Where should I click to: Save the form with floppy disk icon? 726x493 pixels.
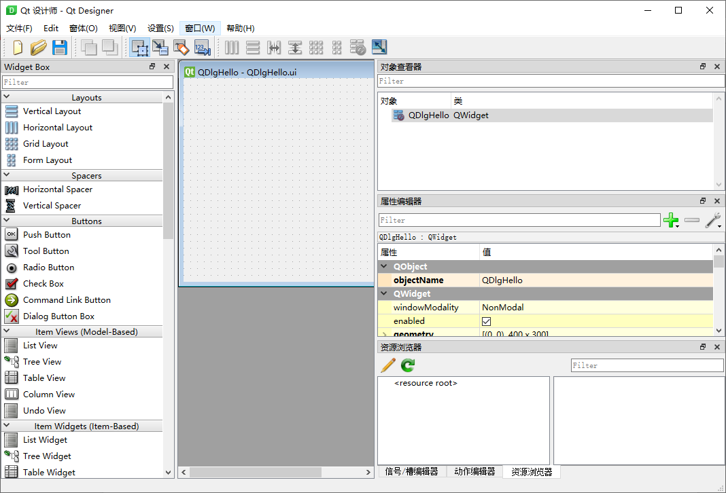click(59, 48)
